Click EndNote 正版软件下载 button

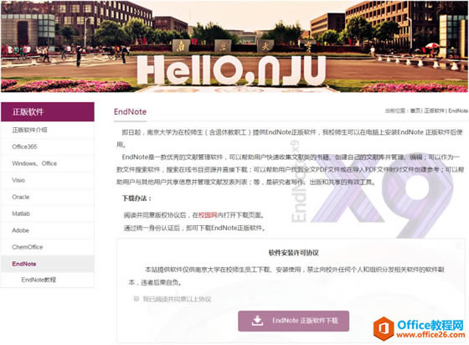point(293,321)
